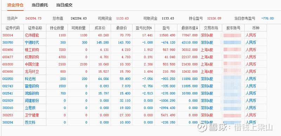Open the 当日委托 tab
Image resolution: width=281 pixels, height=136 pixels.
point(40,5)
